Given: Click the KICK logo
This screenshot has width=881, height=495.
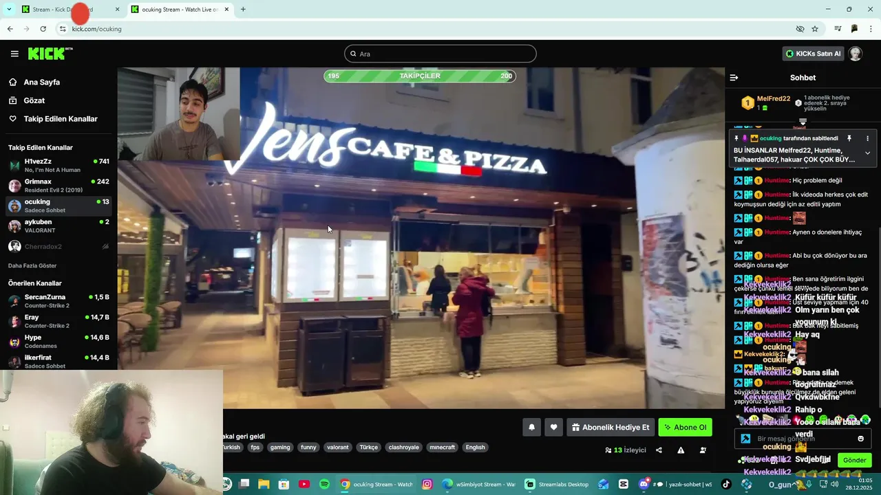Looking at the screenshot, I should (x=50, y=54).
